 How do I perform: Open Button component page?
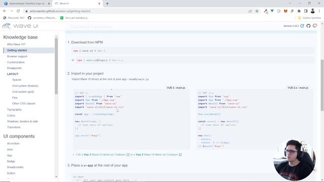(x=11, y=173)
